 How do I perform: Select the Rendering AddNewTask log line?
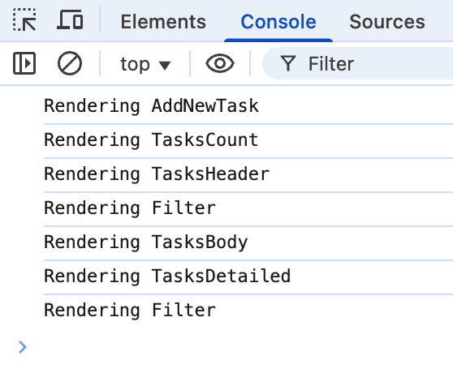(151, 106)
